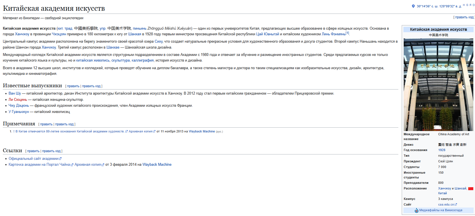Screen dimensions: 475x216
Task: Click the Wikimedia Commons logo icon
Action: coord(416,210)
